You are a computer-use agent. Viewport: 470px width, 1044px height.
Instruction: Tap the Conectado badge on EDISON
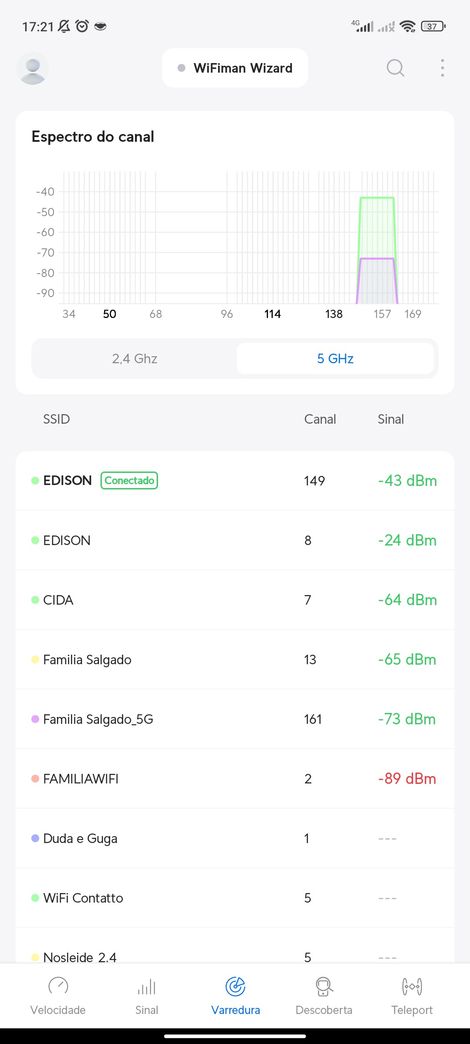[129, 481]
